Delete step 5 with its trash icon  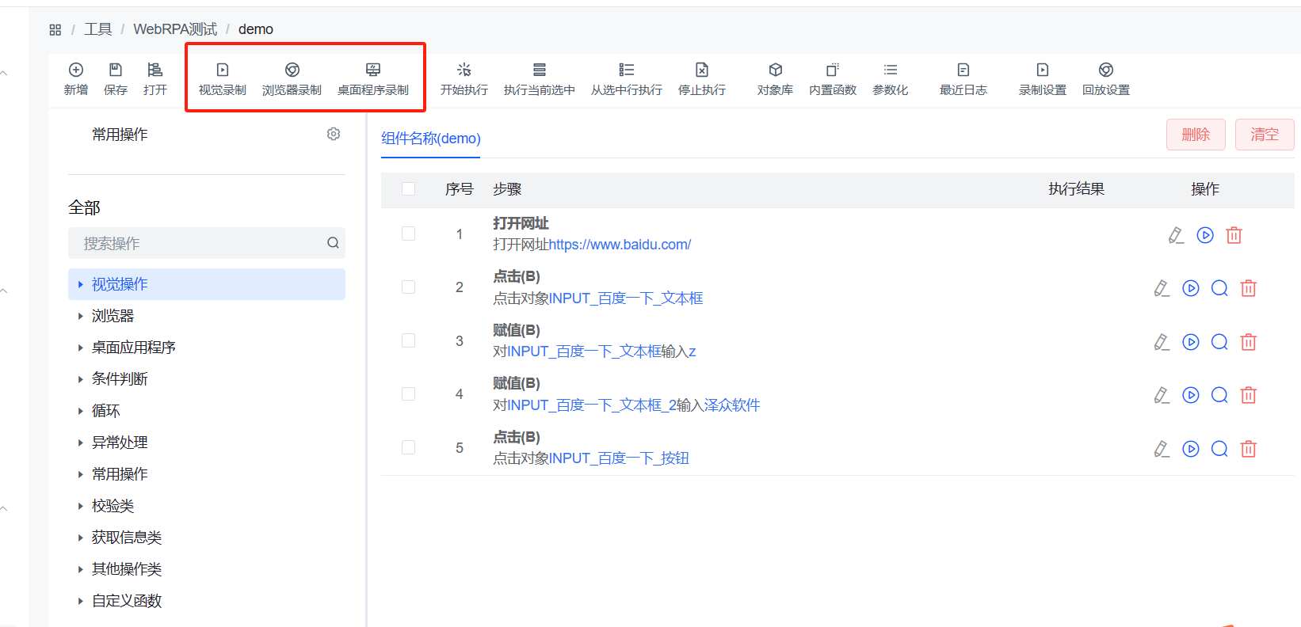click(x=1248, y=449)
